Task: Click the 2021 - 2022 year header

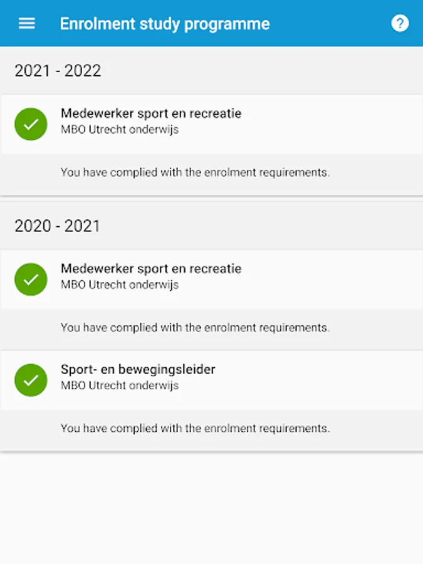Action: tap(58, 71)
